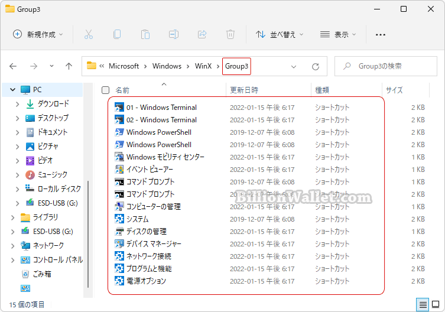The image size is (445, 312).
Task: Click the ネットワーク接続 gear icon
Action: 119,256
